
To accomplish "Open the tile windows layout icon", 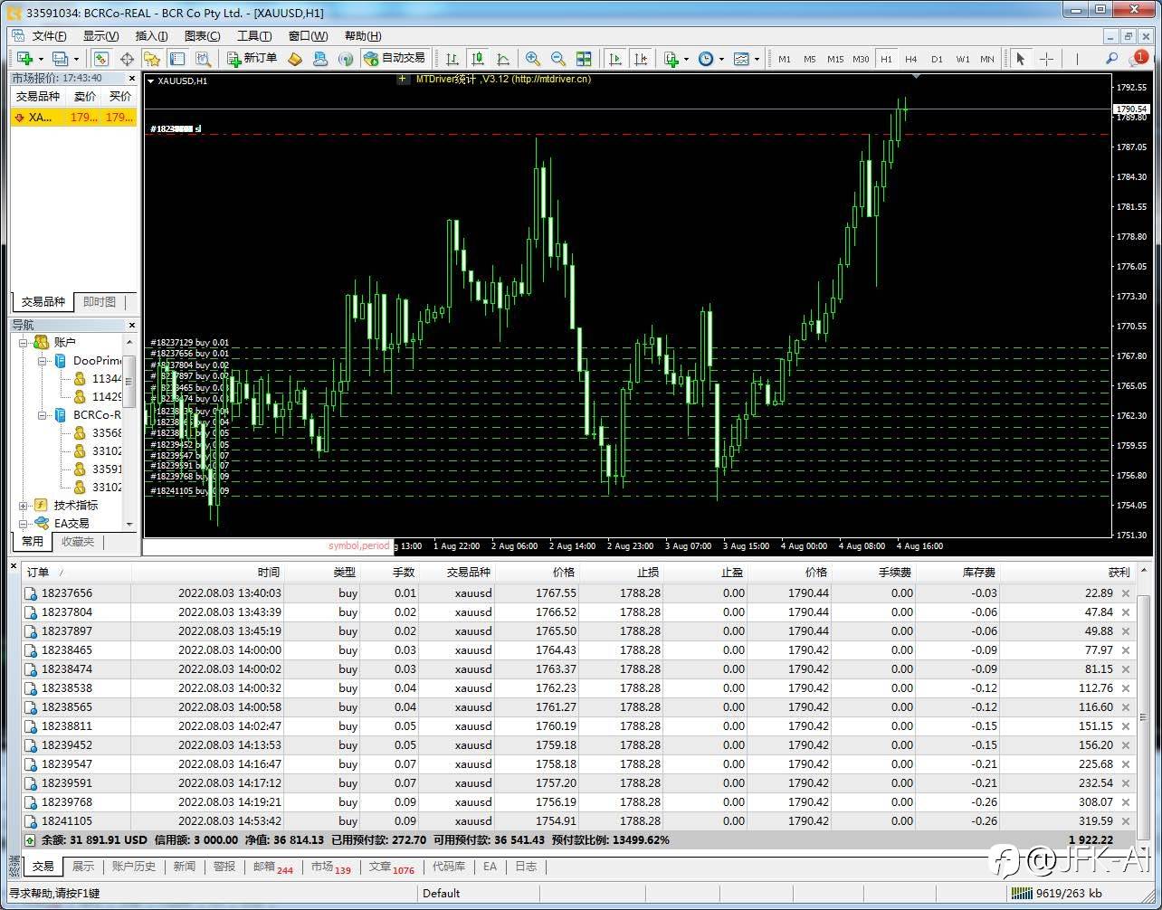I will click(584, 59).
